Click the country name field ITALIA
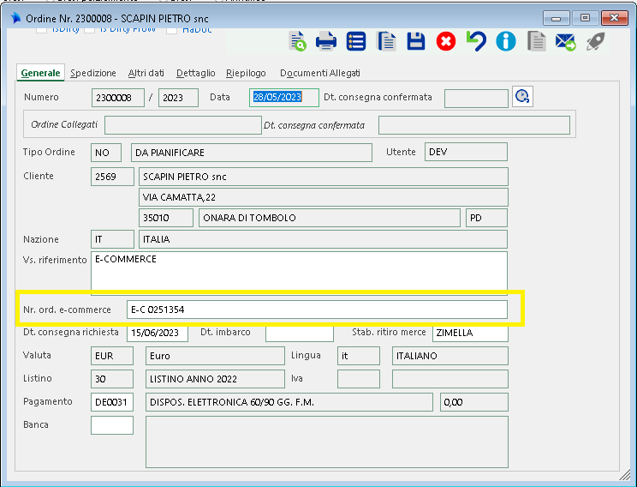Image resolution: width=637 pixels, height=487 pixels. tap(323, 239)
